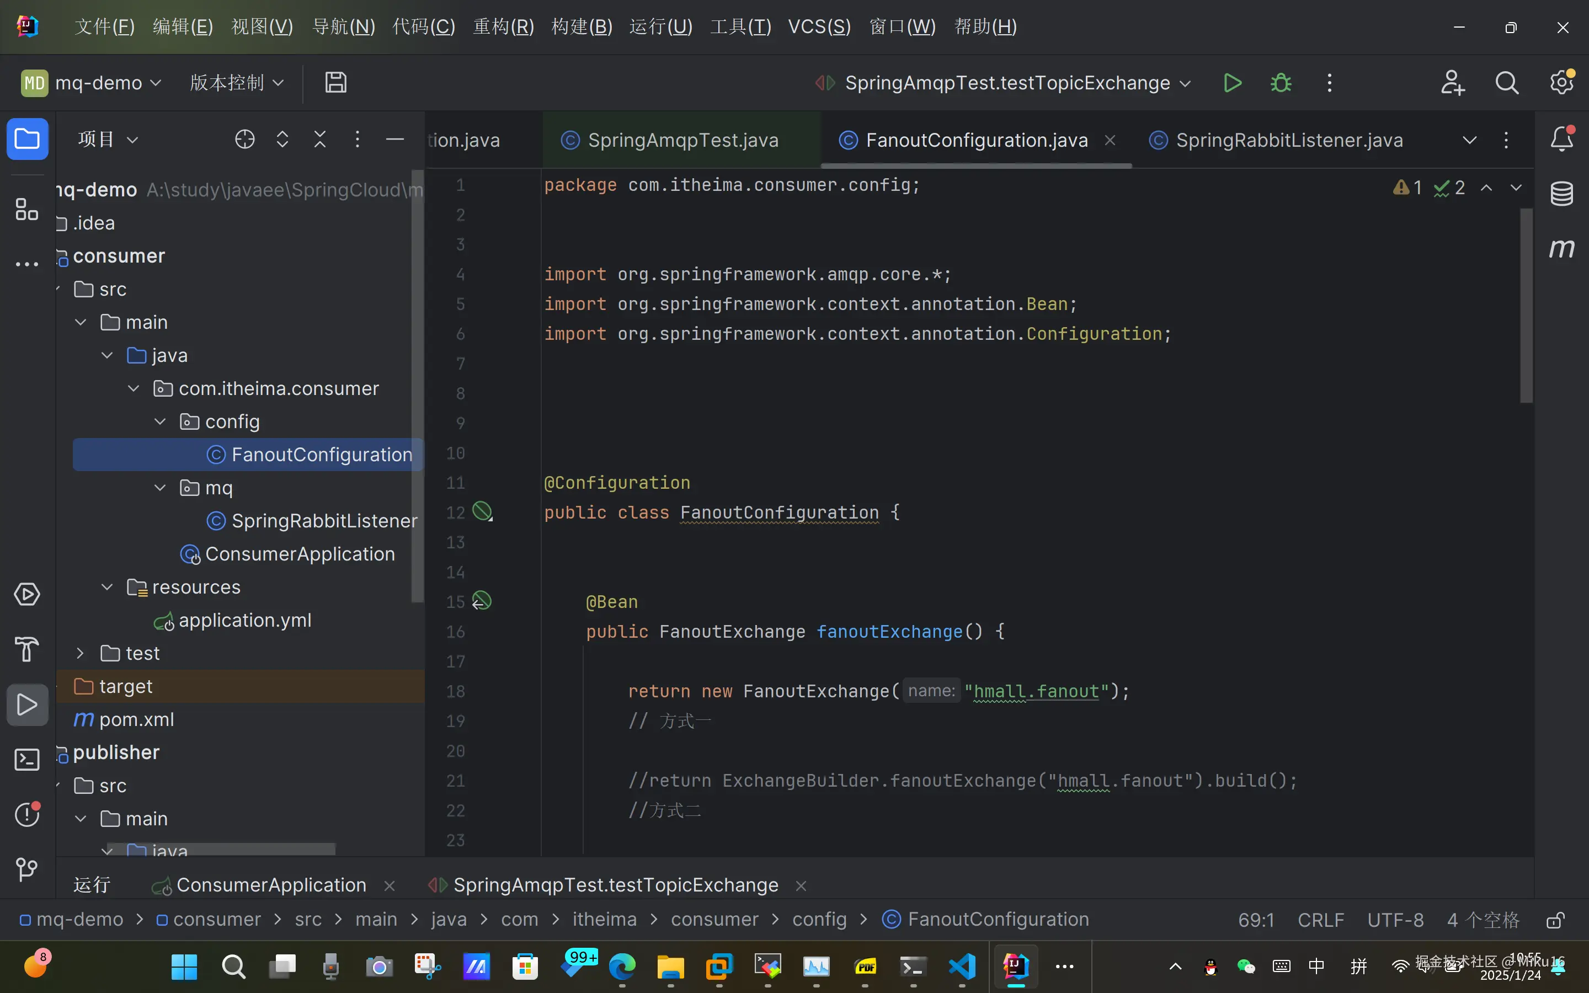Open the Build hammer tool window

[x=27, y=649]
